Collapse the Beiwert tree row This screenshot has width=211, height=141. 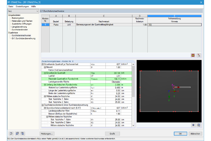click(x=45, y=67)
